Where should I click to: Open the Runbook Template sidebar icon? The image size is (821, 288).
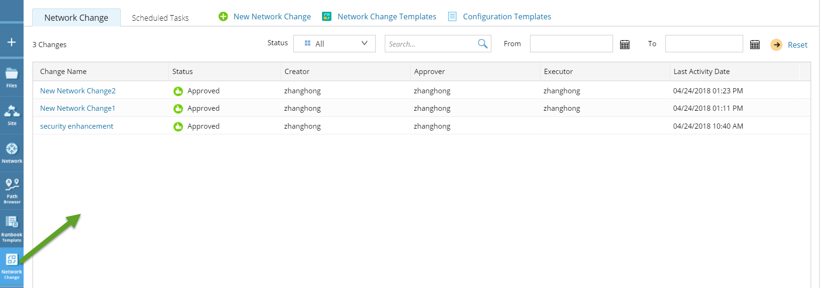click(12, 229)
